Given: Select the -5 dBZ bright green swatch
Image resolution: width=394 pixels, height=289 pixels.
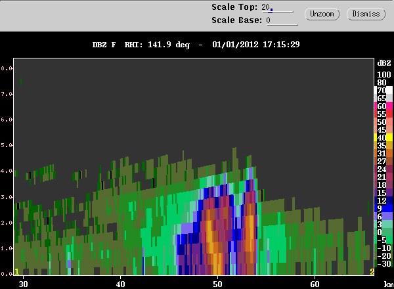Looking at the screenshot, I should click(389, 240).
